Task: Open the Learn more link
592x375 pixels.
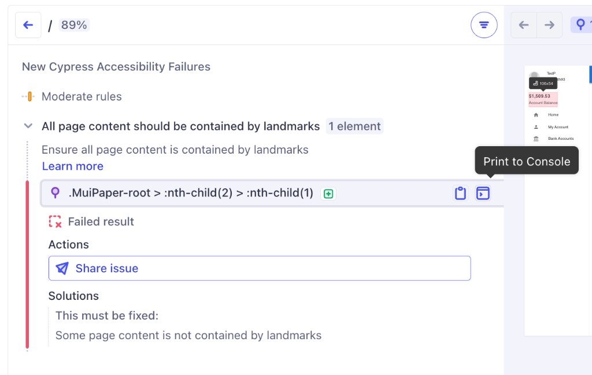Action: point(72,166)
